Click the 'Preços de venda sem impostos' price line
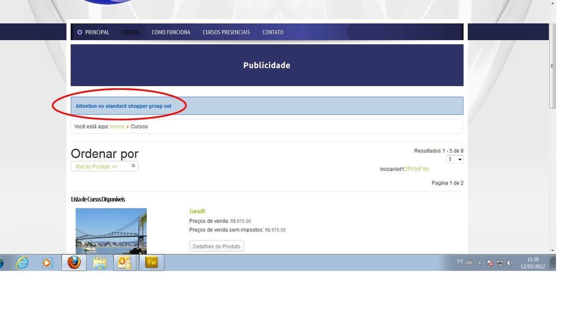The height and width of the screenshot is (321, 571). 237,230
